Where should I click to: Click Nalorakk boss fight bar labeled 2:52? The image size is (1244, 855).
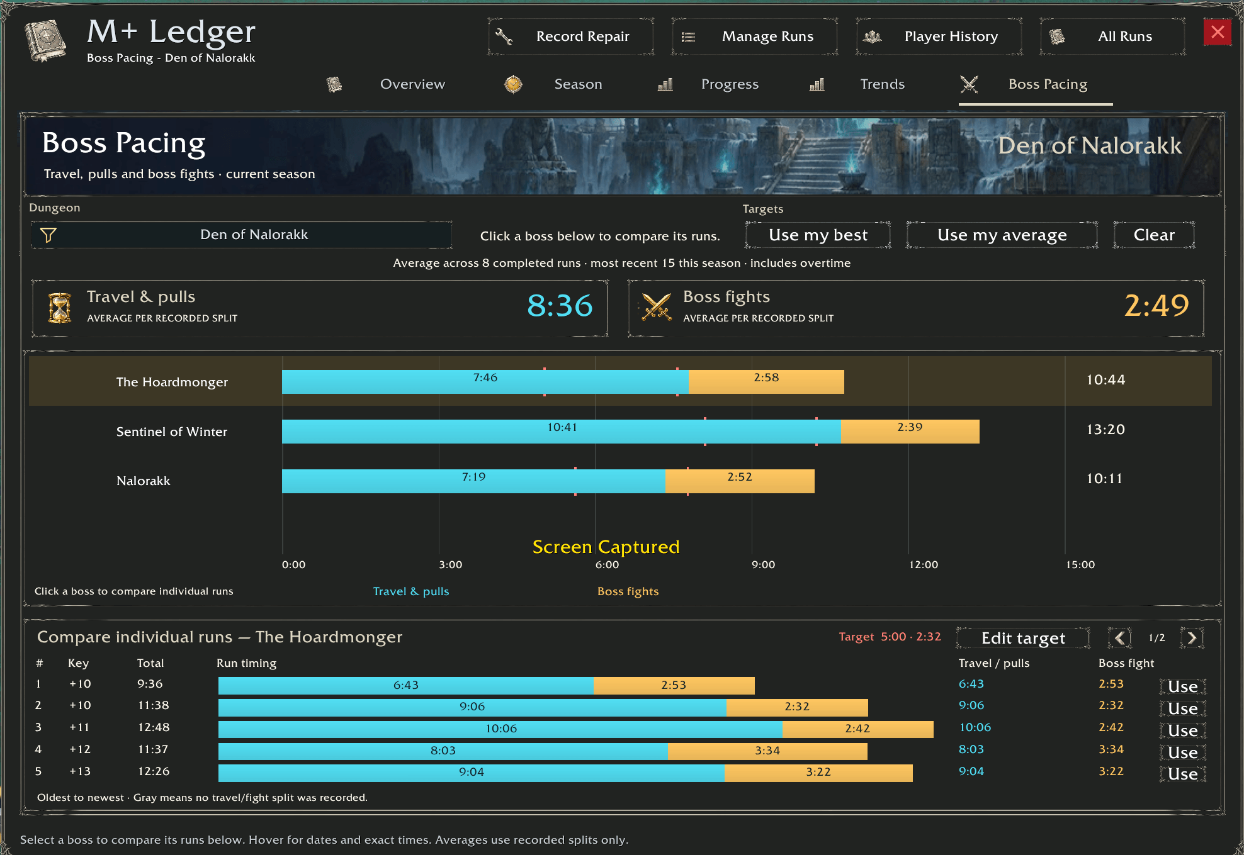pos(740,481)
